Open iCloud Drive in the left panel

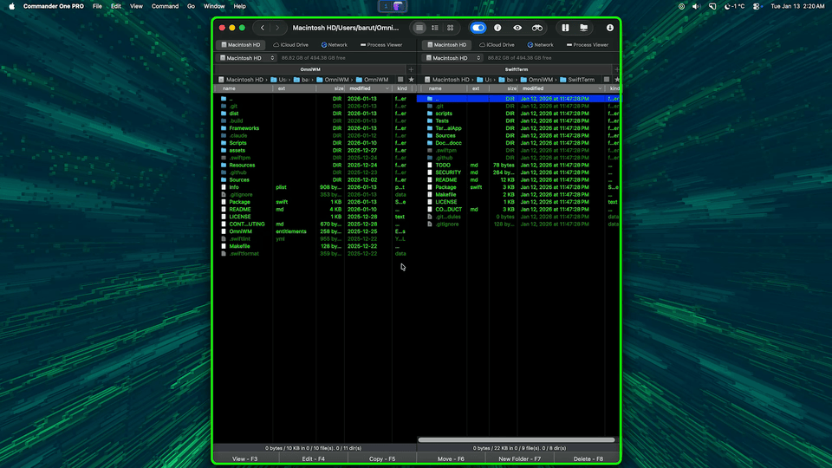click(x=291, y=44)
